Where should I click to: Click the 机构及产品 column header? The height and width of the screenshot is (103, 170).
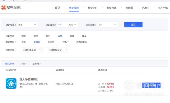(11, 70)
